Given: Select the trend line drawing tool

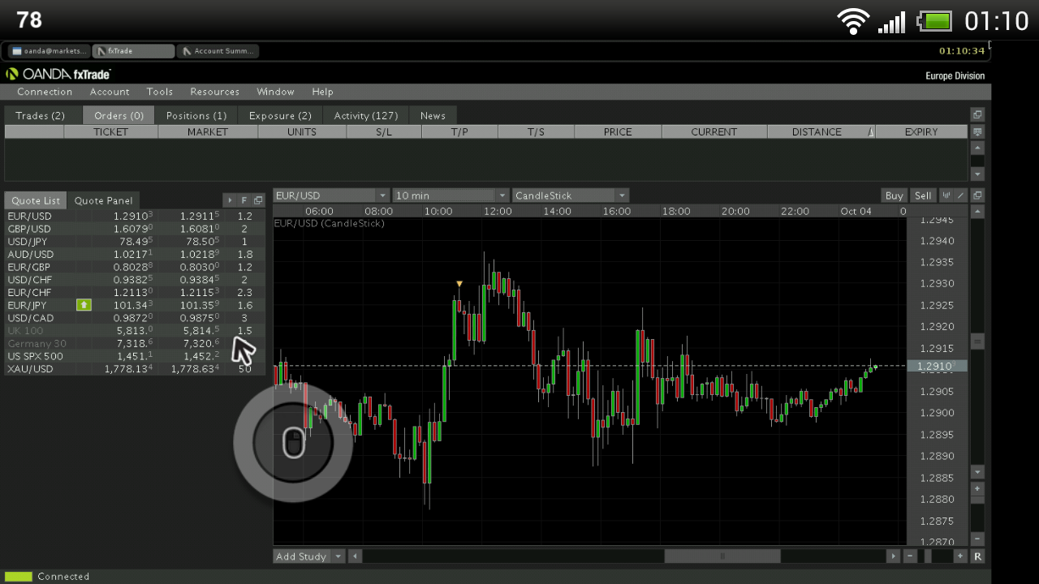Looking at the screenshot, I should click(960, 195).
